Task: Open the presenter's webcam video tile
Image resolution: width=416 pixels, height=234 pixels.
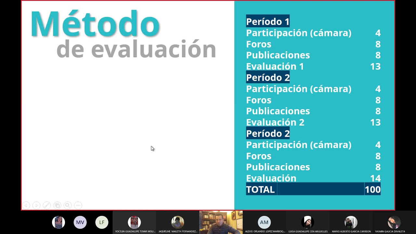Action: click(221, 222)
